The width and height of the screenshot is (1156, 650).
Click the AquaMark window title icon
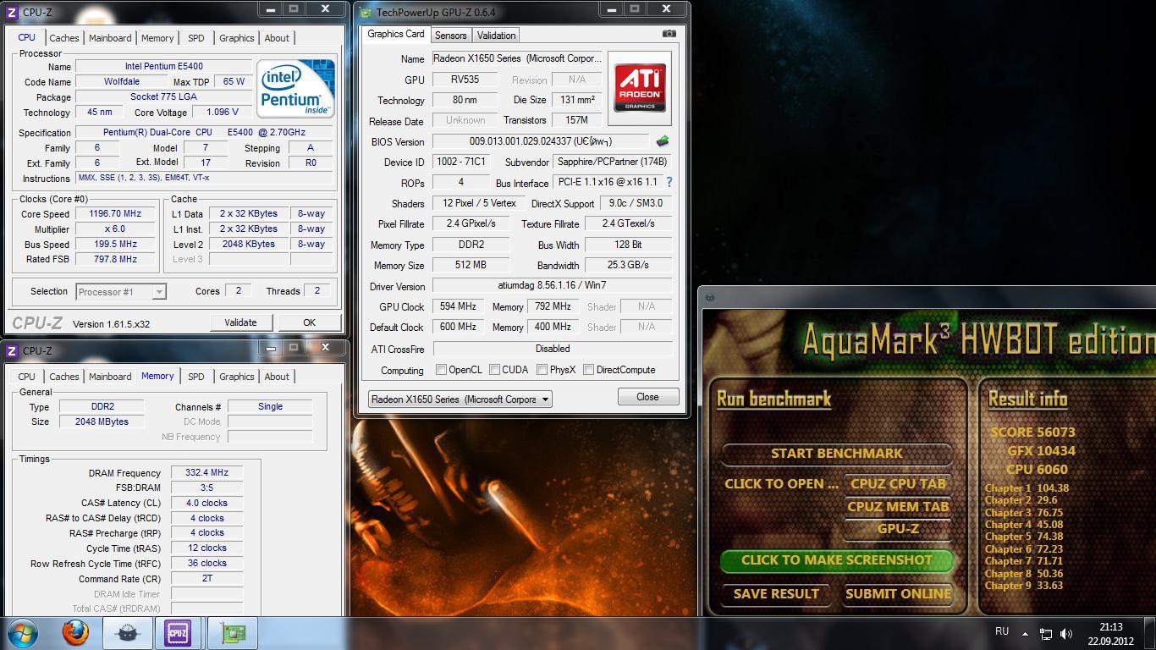coord(710,297)
